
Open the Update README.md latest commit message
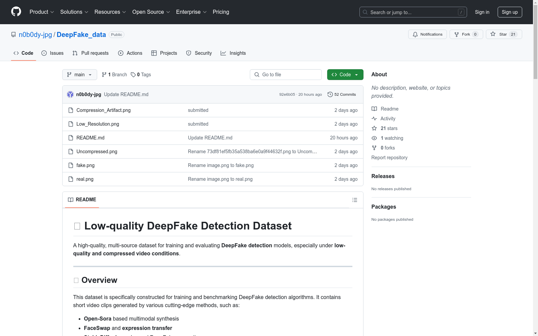pos(126,94)
